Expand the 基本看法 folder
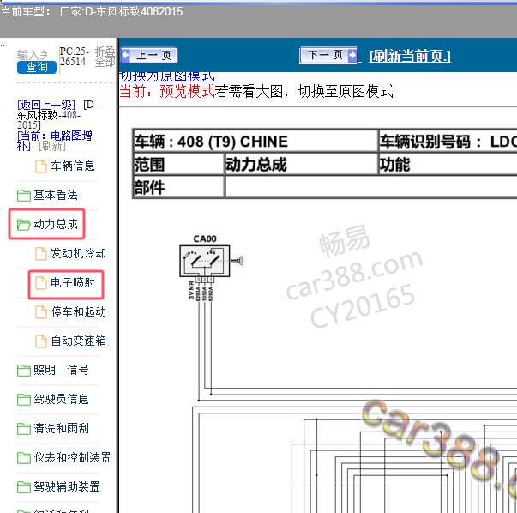 (x=56, y=195)
